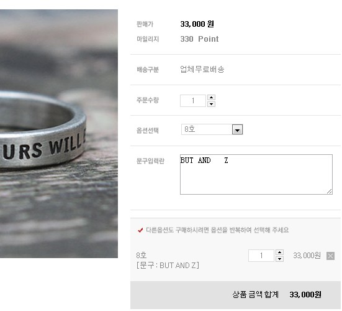Click the 옵션선택 label
The height and width of the screenshot is (311, 342).
coord(148,131)
